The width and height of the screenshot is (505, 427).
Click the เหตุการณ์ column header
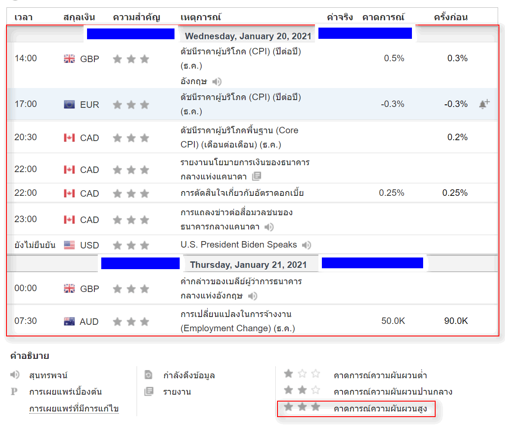click(201, 17)
